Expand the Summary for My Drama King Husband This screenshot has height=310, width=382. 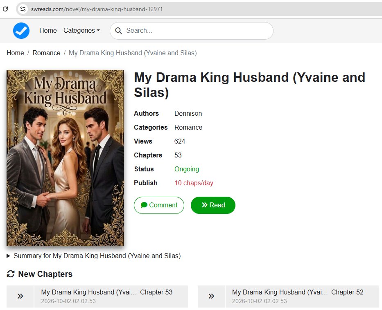coord(94,256)
